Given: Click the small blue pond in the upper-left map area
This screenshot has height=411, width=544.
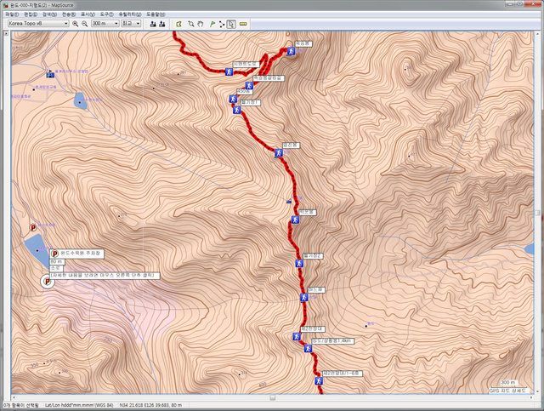Looking at the screenshot, I should point(81,100).
